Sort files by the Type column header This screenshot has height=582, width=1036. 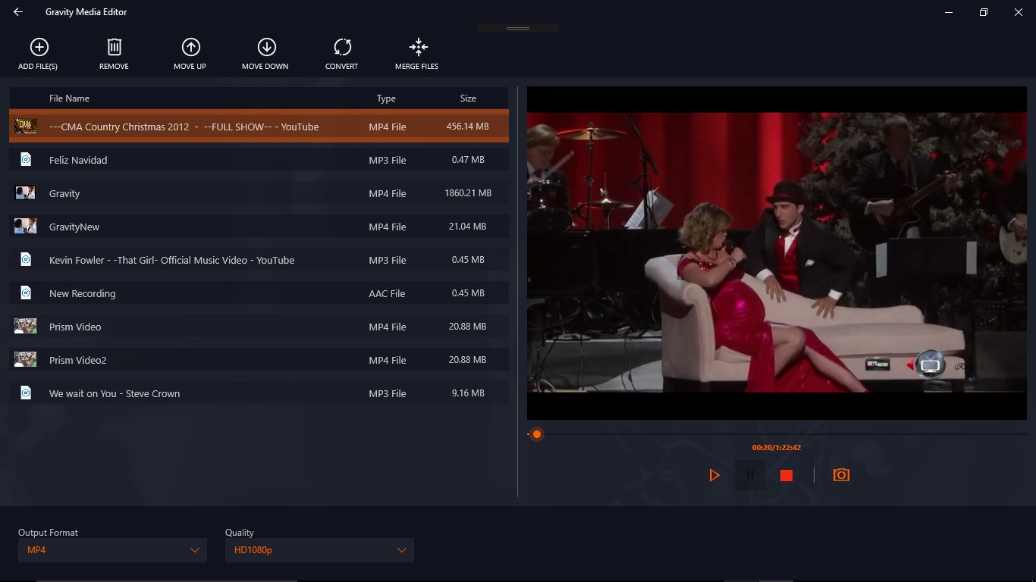(386, 98)
